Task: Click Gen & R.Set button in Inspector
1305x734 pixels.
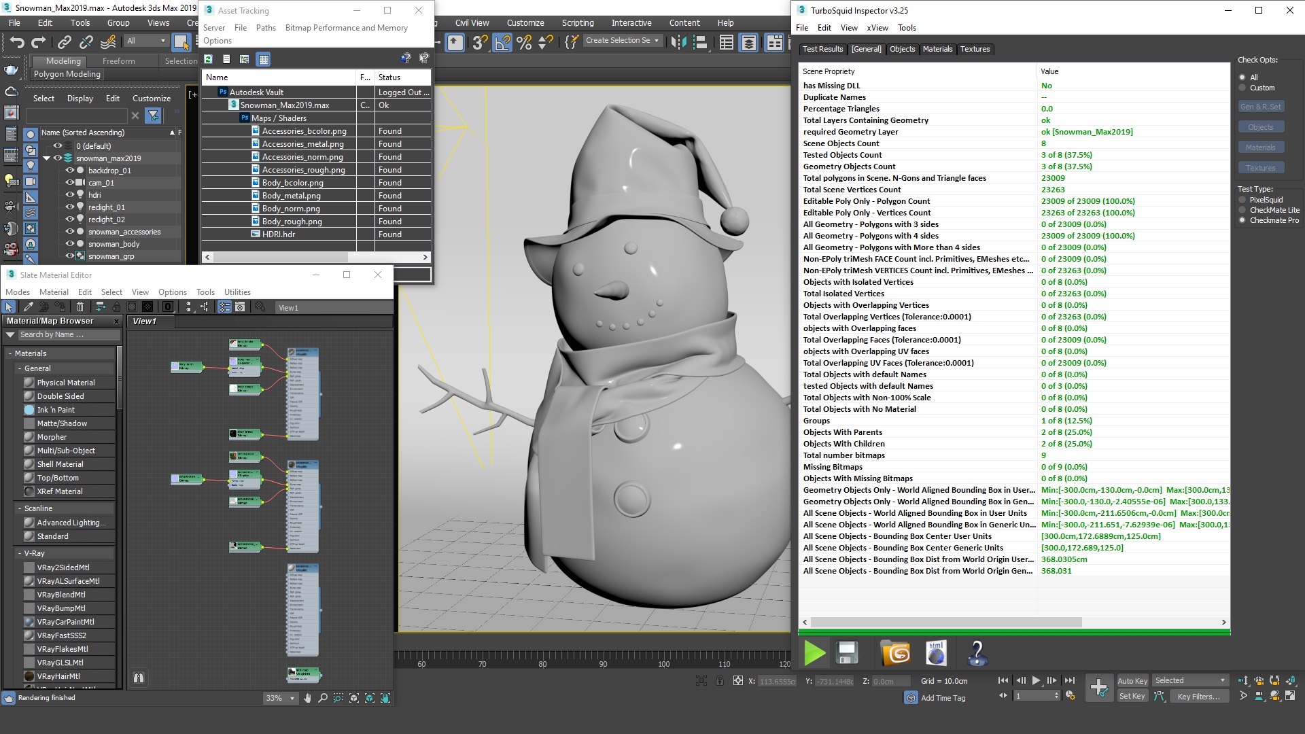Action: 1261,107
